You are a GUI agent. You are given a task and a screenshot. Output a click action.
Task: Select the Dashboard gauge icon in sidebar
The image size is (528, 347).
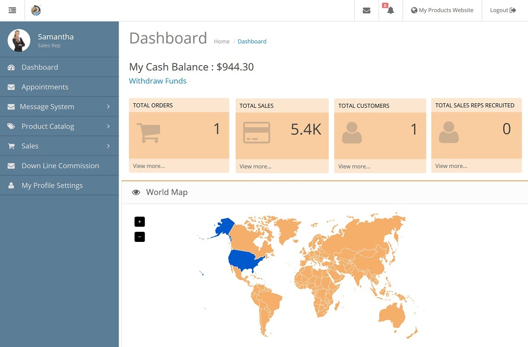tap(11, 67)
